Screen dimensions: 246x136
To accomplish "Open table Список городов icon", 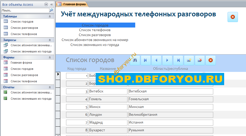I will tap(6, 21).
